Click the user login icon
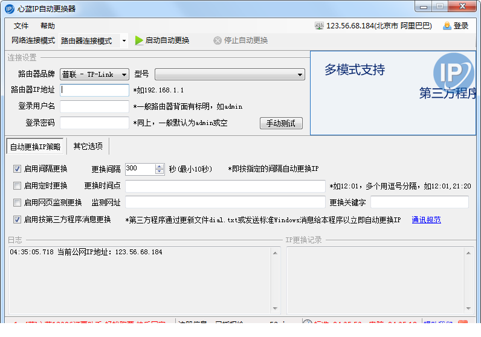Screen dimensions: 481x337 447,25
